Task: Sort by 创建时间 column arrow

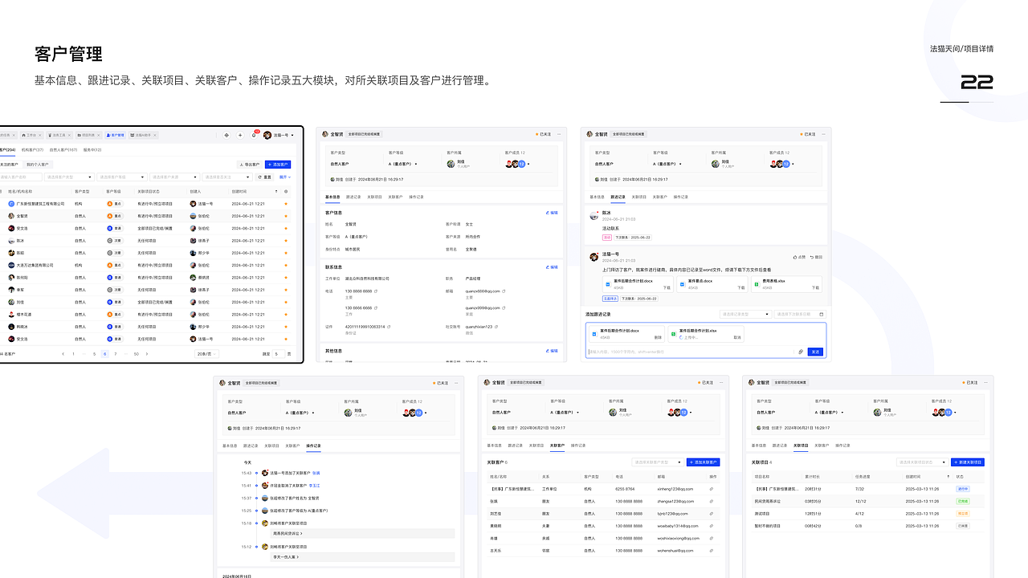Action: click(x=276, y=192)
